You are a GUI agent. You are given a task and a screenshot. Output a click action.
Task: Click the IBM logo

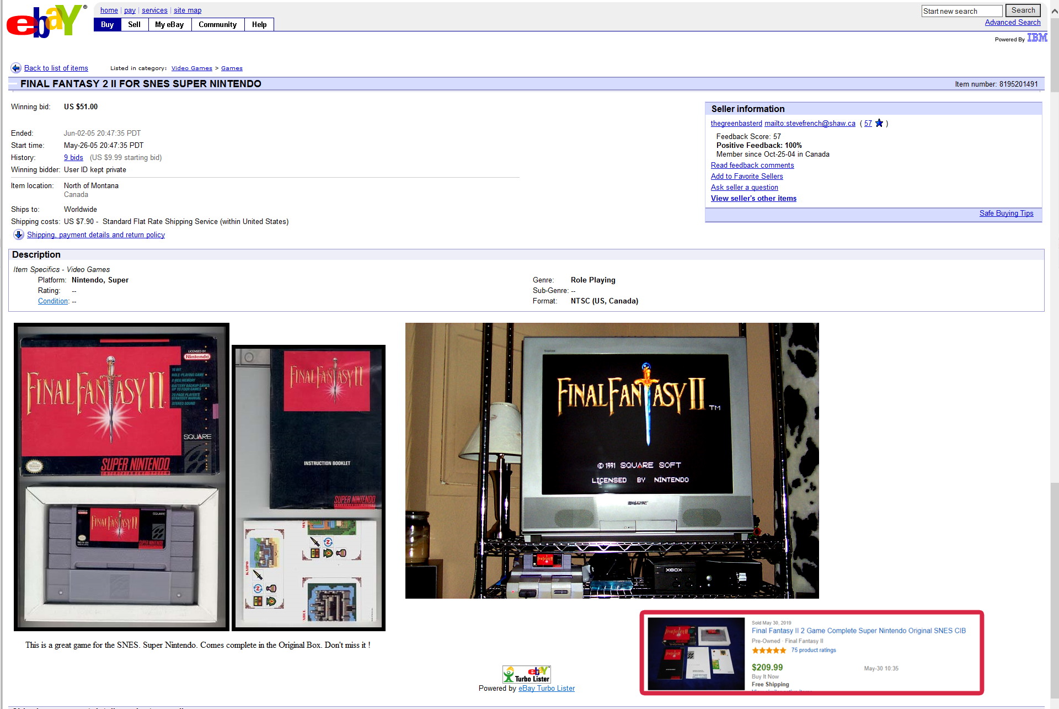pos(1037,38)
